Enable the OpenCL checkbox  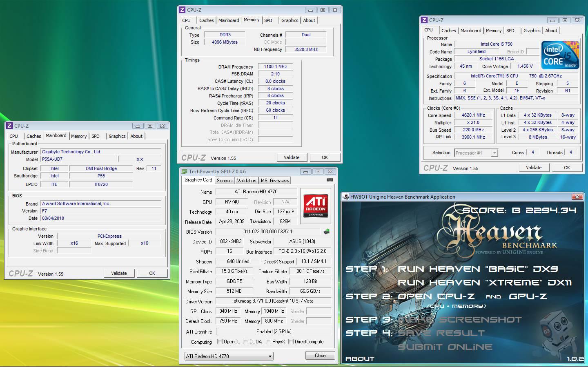(x=220, y=342)
